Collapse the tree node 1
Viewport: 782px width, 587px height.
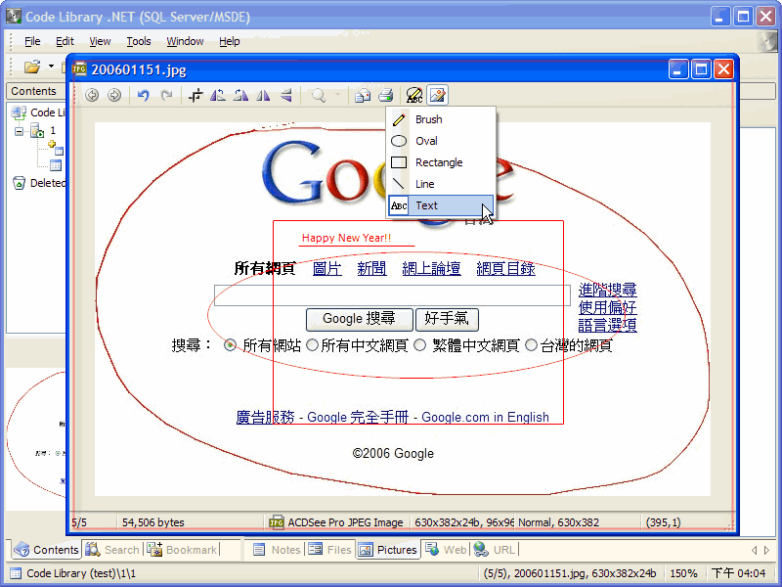[x=19, y=132]
